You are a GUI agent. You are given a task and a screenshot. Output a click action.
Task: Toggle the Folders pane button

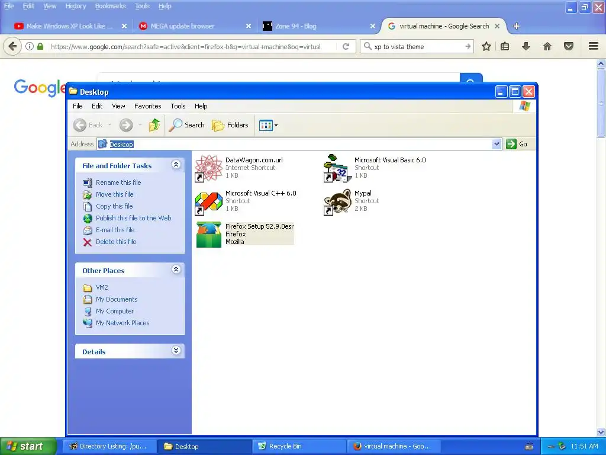[x=230, y=125]
